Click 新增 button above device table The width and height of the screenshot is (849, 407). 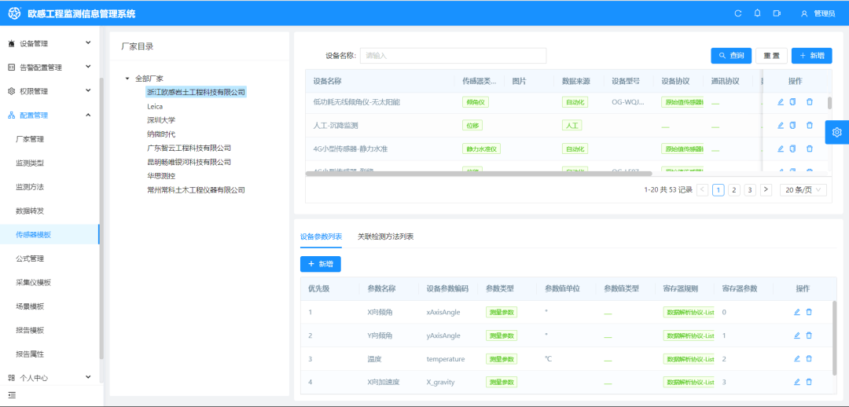click(x=811, y=56)
